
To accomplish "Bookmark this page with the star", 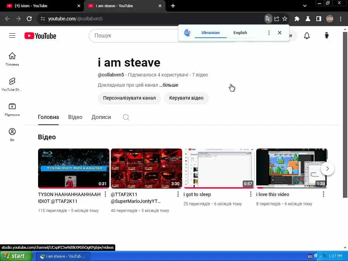I will (285, 19).
